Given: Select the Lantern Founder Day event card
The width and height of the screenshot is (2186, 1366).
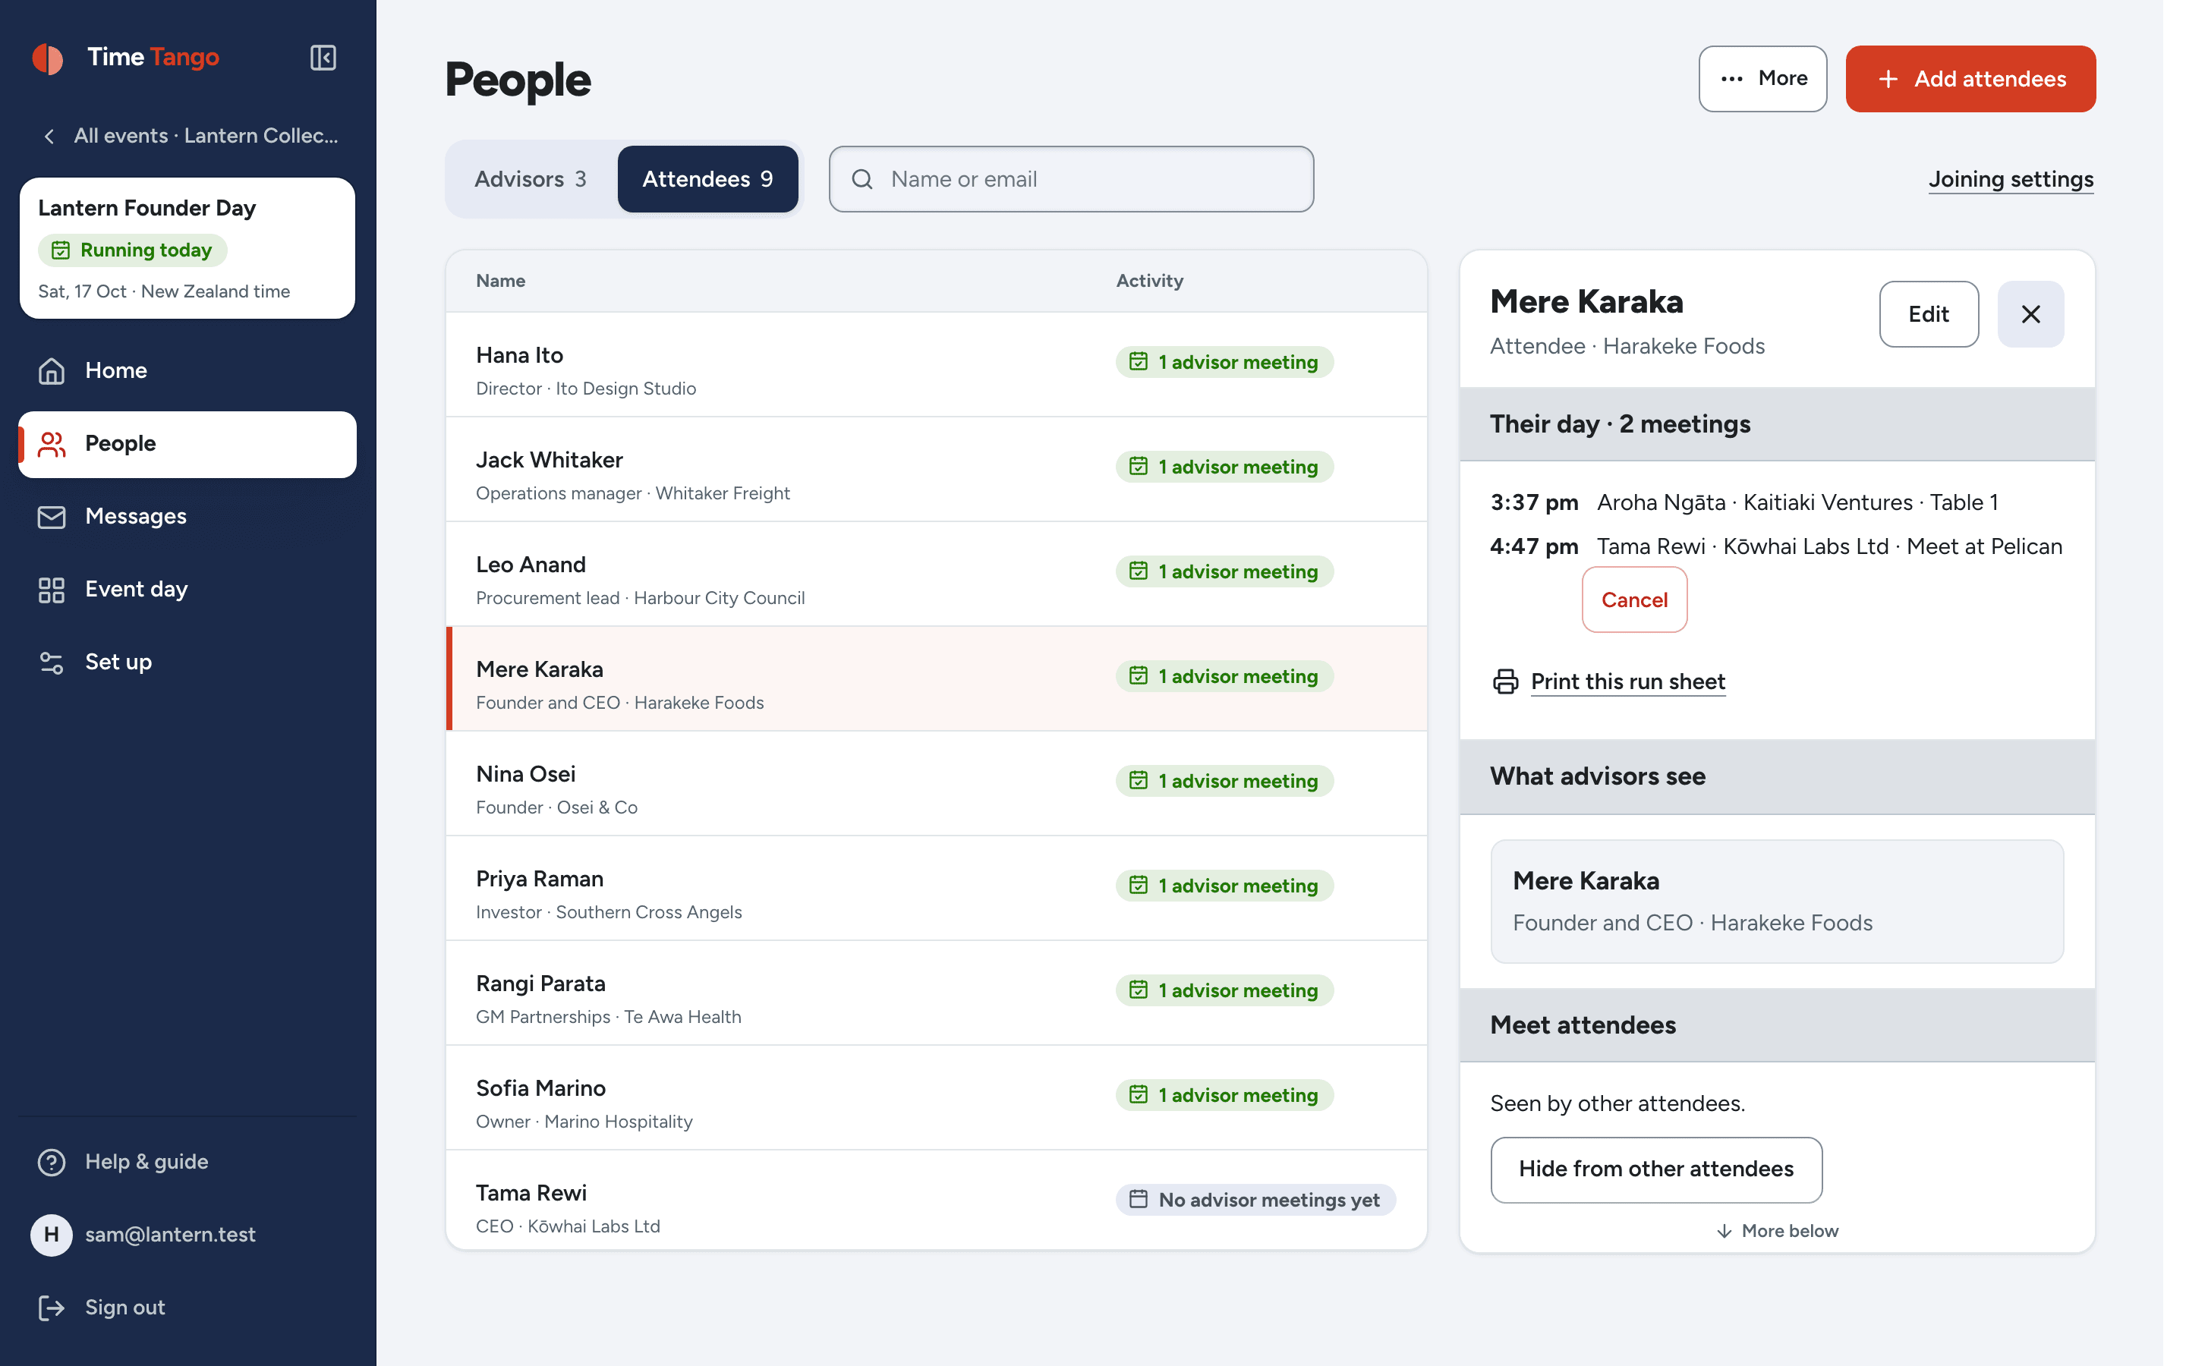Looking at the screenshot, I should point(187,247).
